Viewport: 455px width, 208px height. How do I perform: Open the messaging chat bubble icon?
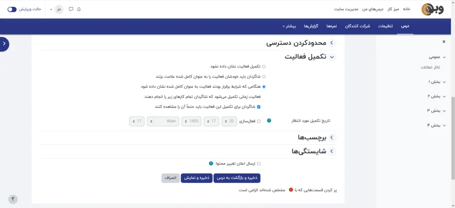(x=71, y=9)
